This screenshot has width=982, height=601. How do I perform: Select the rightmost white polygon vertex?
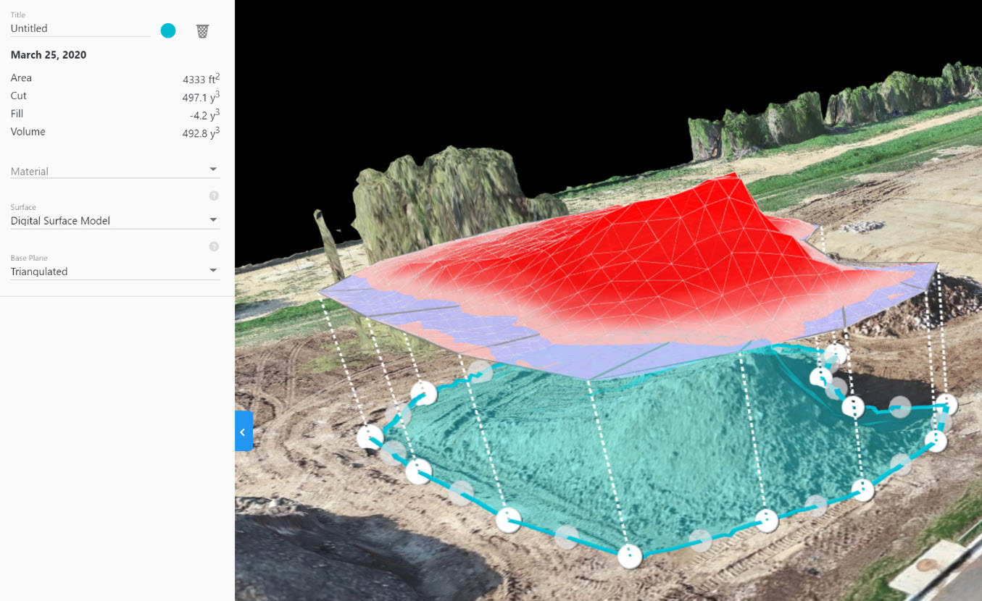tap(946, 404)
